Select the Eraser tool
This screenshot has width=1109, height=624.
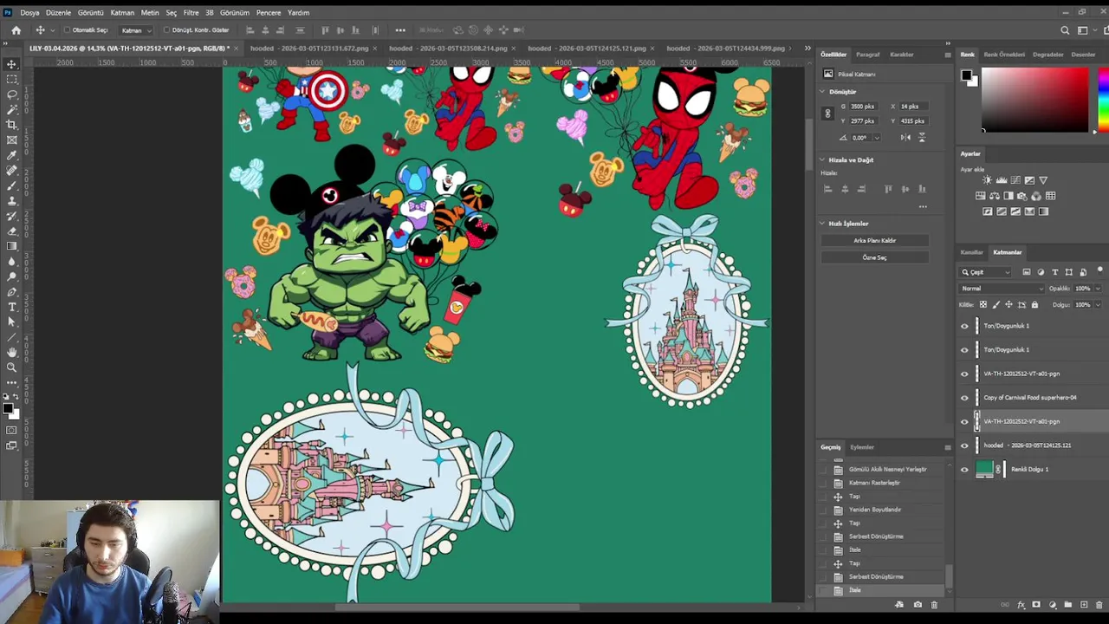[12, 231]
